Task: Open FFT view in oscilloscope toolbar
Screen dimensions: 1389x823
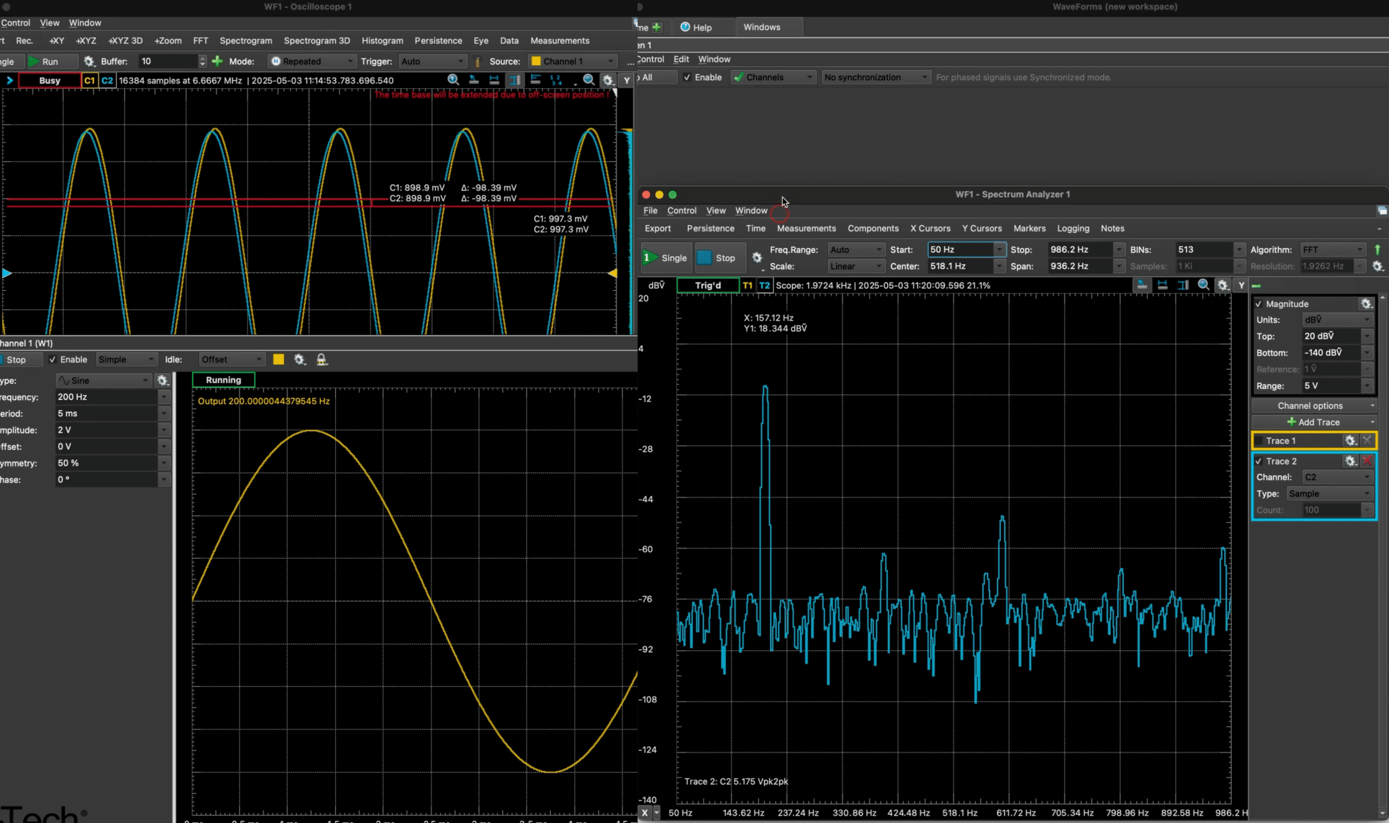Action: pyautogui.click(x=200, y=41)
